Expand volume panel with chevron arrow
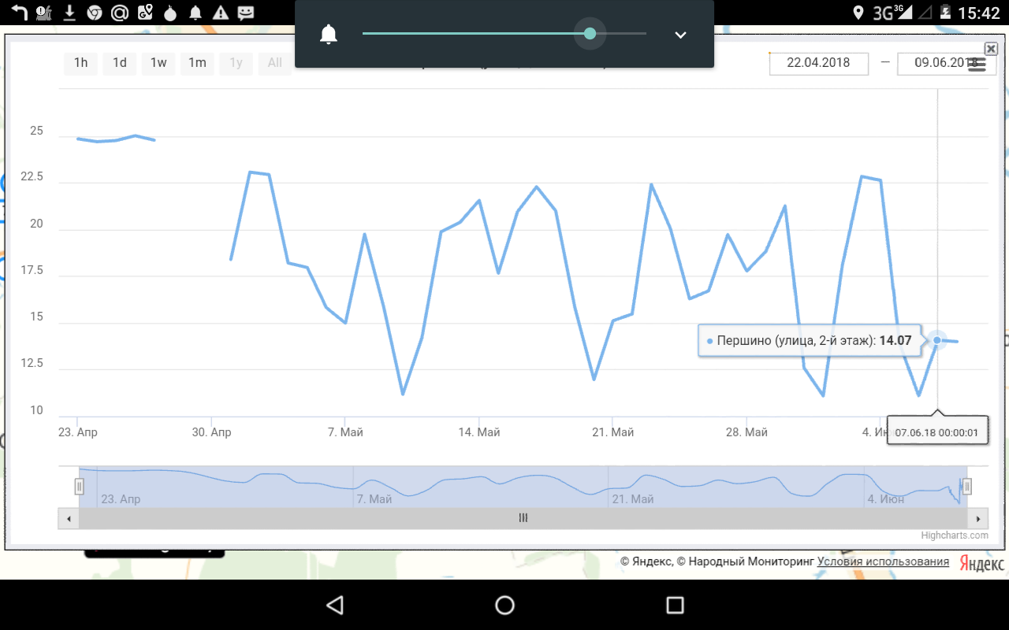Viewport: 1009px width, 630px height. (x=680, y=35)
